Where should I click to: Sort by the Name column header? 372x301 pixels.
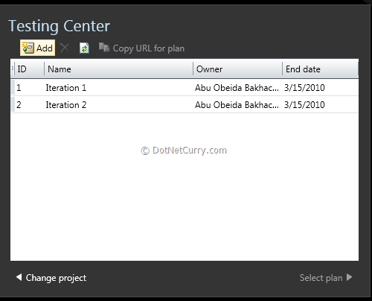pyautogui.click(x=118, y=69)
